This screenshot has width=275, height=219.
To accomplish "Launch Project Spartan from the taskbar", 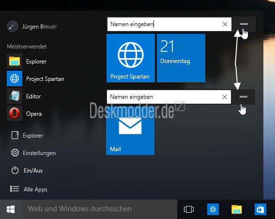I will point(213,209).
